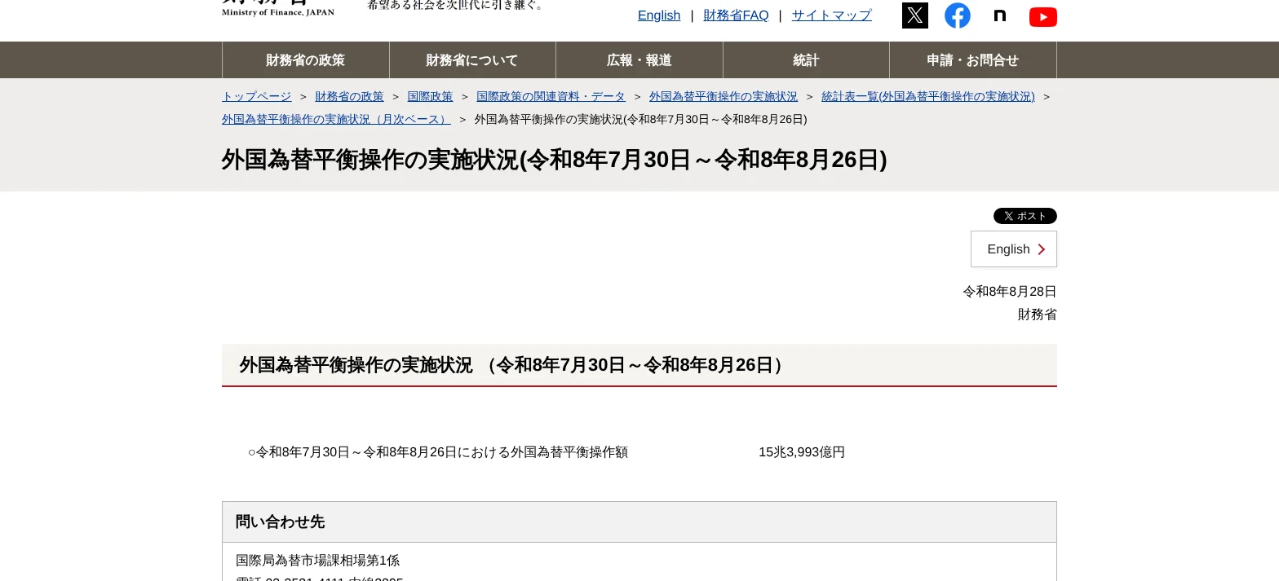Click the English link in the header
1279x581 pixels.
[659, 15]
